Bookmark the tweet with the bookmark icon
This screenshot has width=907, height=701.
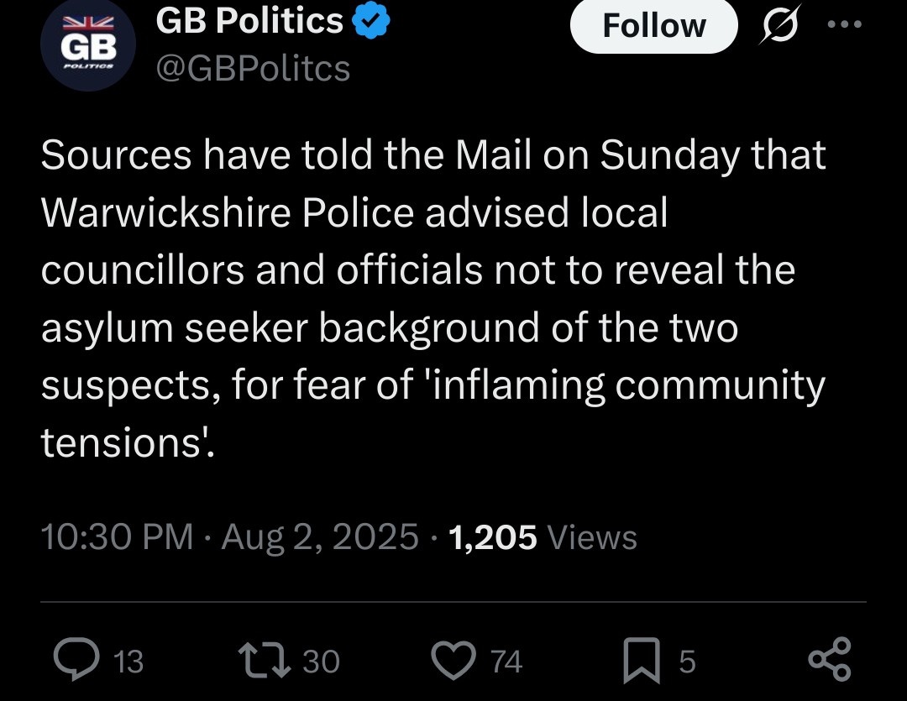642,661
